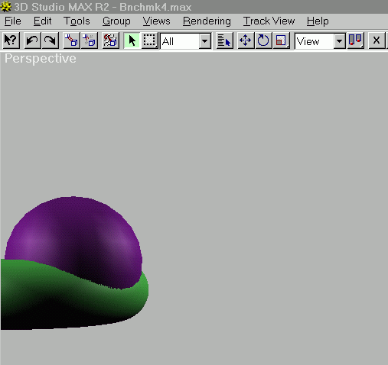Toggle the Restrict to X axis button
The width and height of the screenshot is (388, 365).
point(377,40)
